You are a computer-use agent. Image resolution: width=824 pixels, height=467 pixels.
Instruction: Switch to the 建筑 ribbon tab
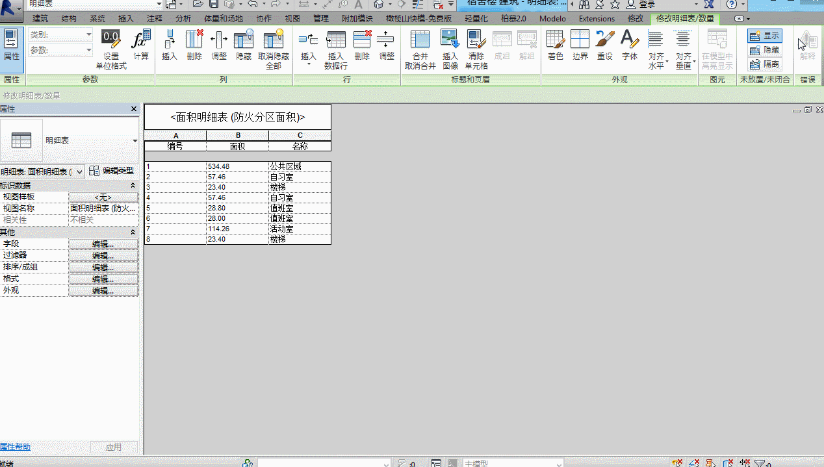pos(40,19)
